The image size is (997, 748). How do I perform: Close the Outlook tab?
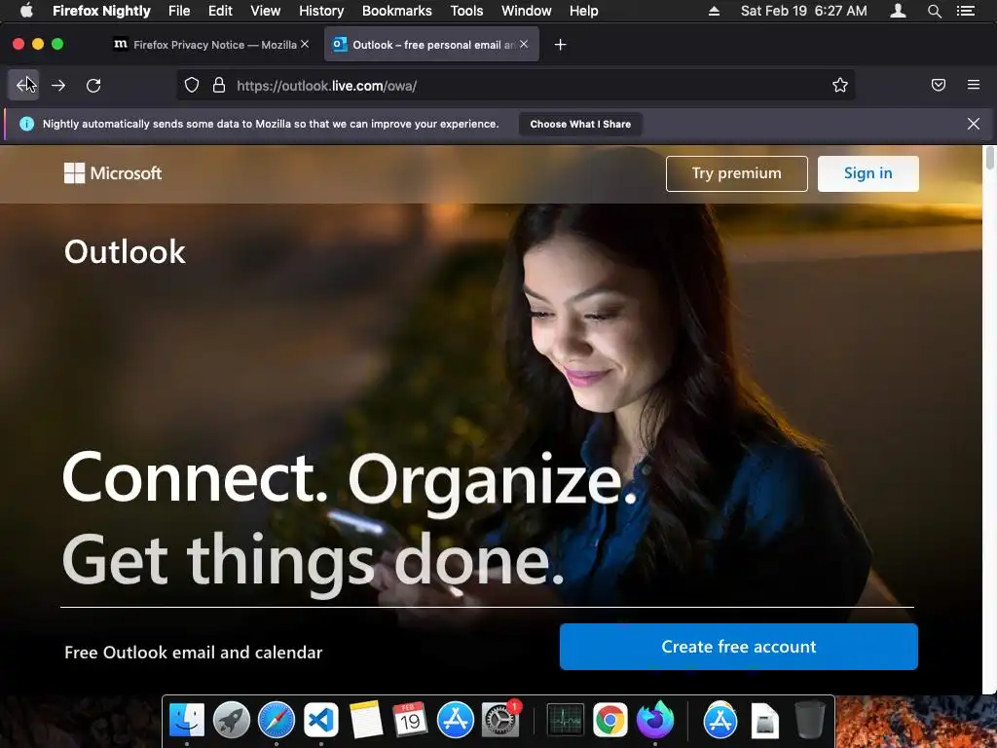click(x=523, y=44)
